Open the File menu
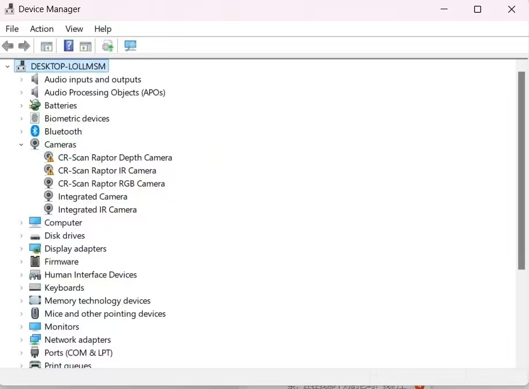The width and height of the screenshot is (529, 389). point(12,29)
